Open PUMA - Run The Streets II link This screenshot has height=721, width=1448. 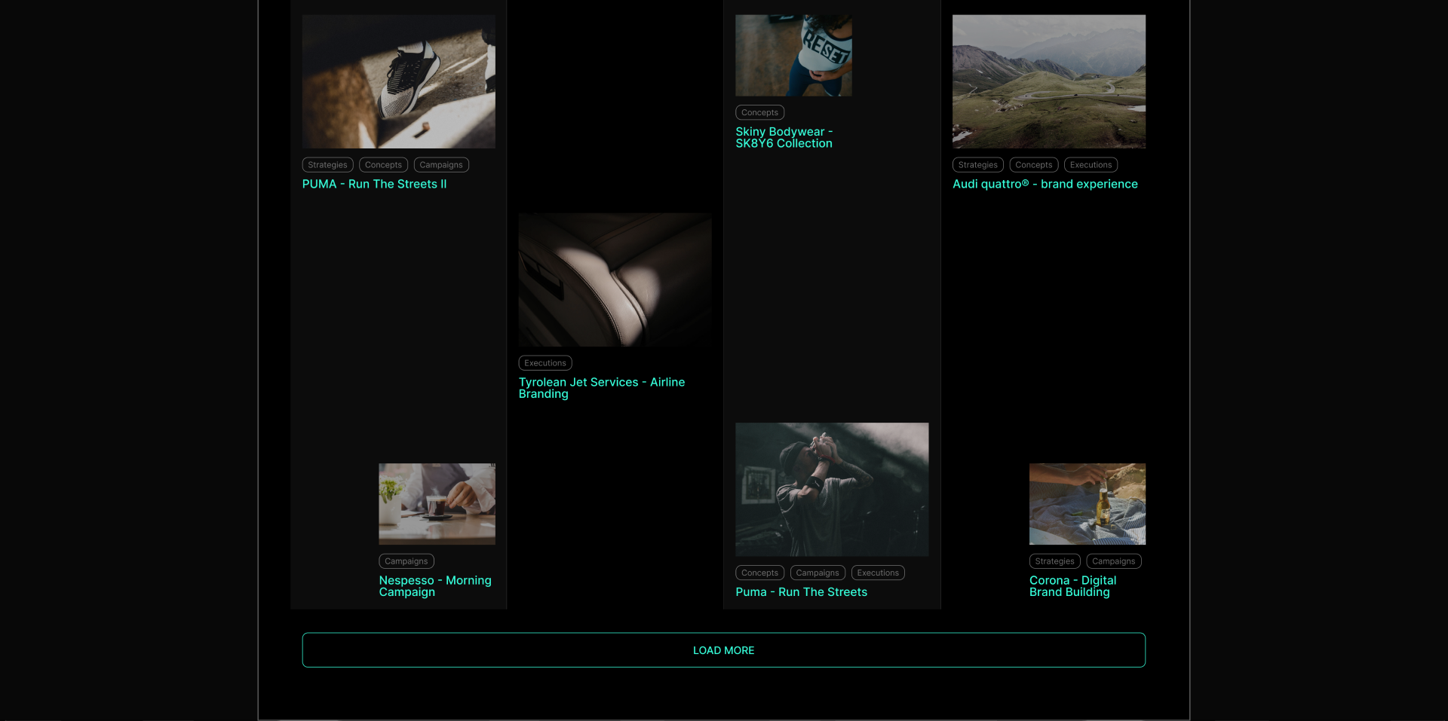374,184
